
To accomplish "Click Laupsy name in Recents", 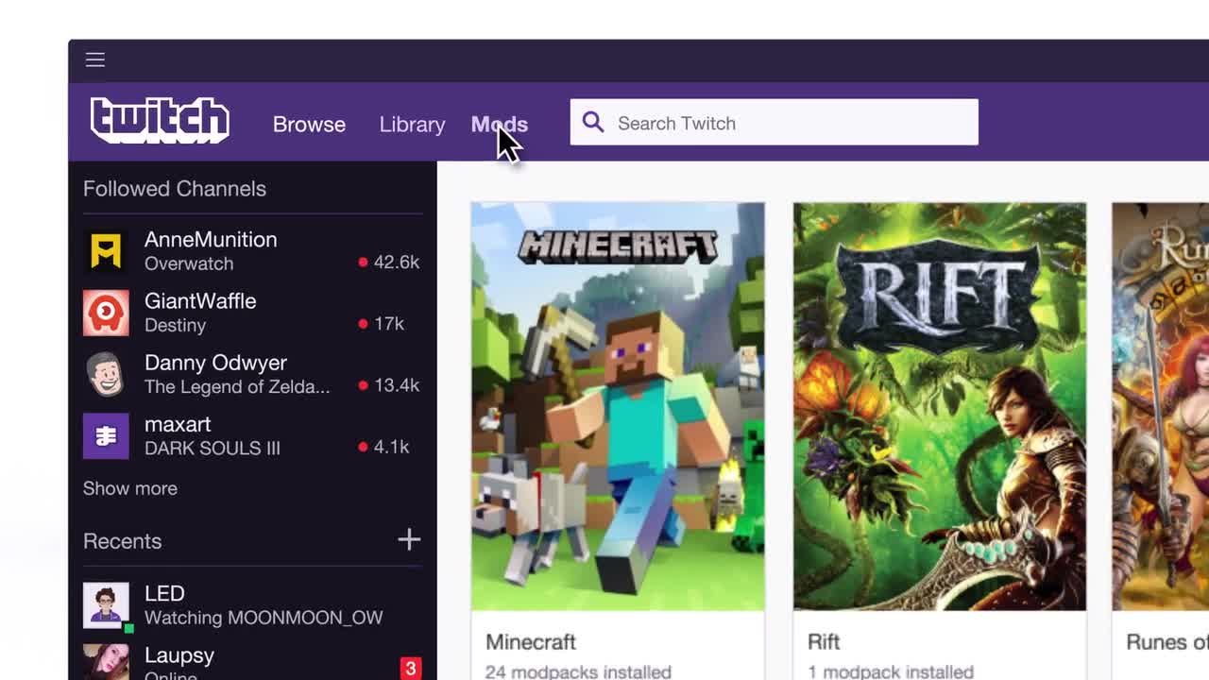I will coord(179,655).
